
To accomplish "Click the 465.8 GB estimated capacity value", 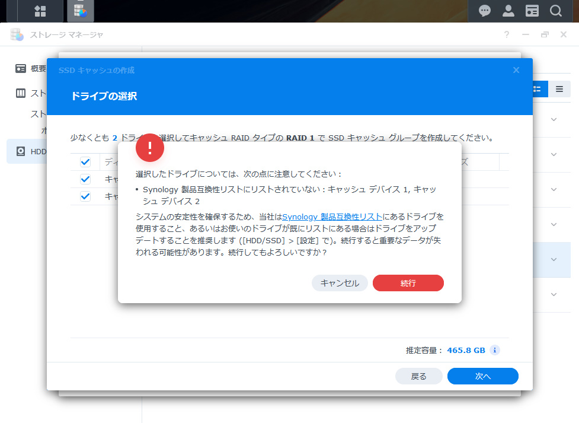I will [x=466, y=350].
